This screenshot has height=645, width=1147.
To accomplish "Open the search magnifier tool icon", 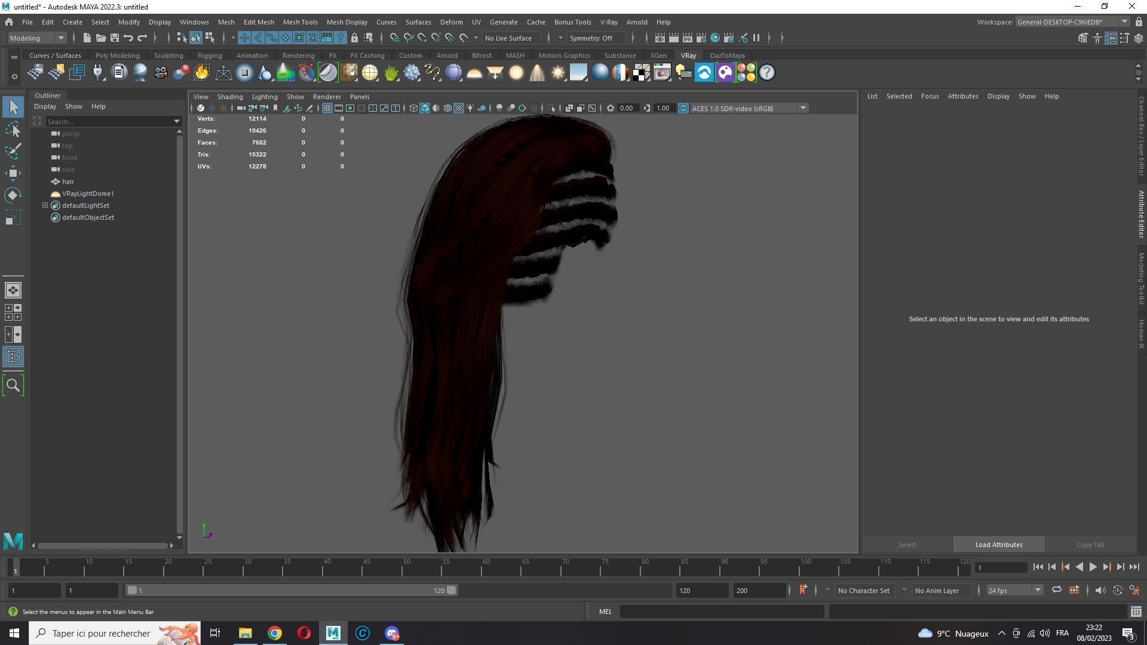I will [13, 386].
